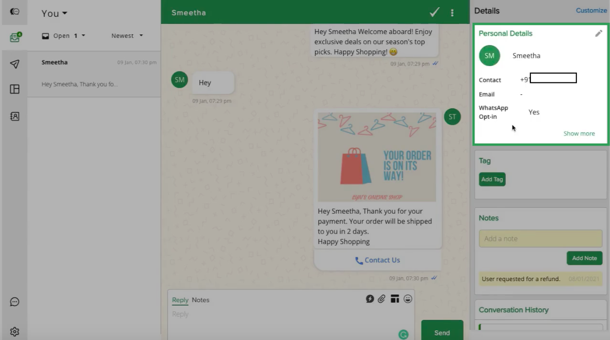
Task: Open three-dot menu in chat header
Action: [x=452, y=13]
